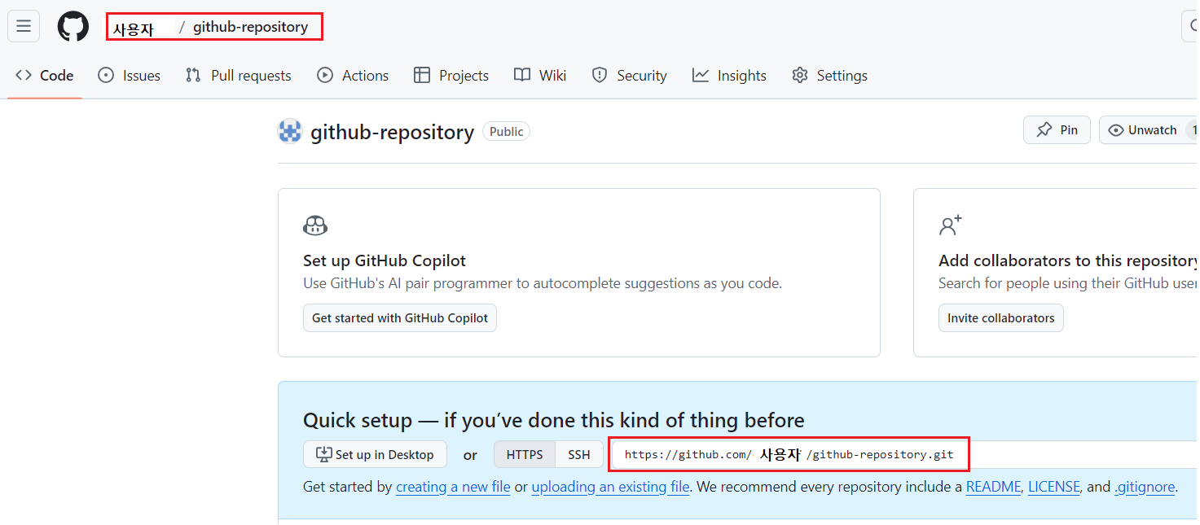Click the LICENSE link

coord(1054,487)
